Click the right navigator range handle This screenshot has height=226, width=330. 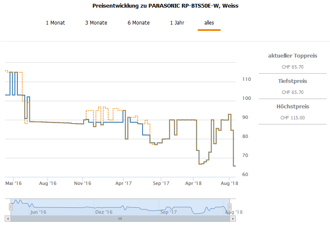(226, 207)
